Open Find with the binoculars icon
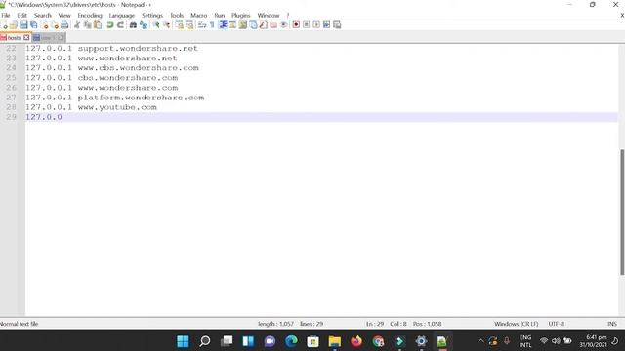Screen dimensions: 625x351 click(133, 25)
